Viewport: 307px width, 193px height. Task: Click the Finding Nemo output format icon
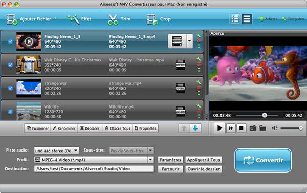[x=177, y=41]
